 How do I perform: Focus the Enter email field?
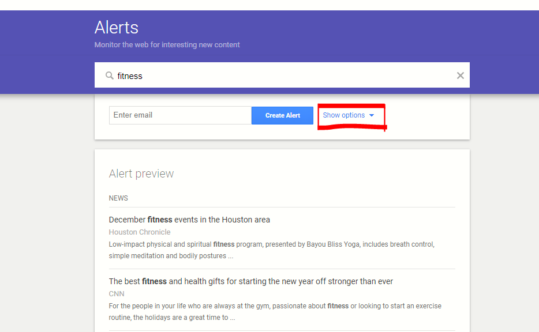point(179,115)
